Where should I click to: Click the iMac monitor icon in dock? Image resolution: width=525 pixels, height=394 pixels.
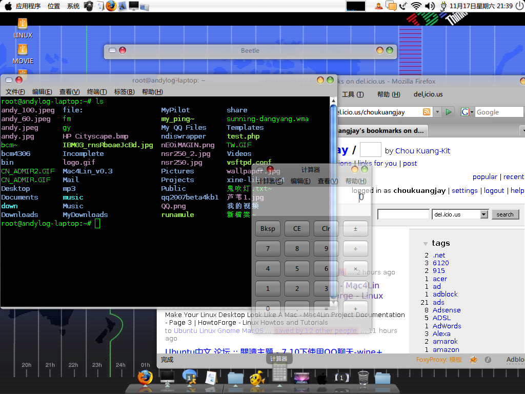tap(168, 378)
